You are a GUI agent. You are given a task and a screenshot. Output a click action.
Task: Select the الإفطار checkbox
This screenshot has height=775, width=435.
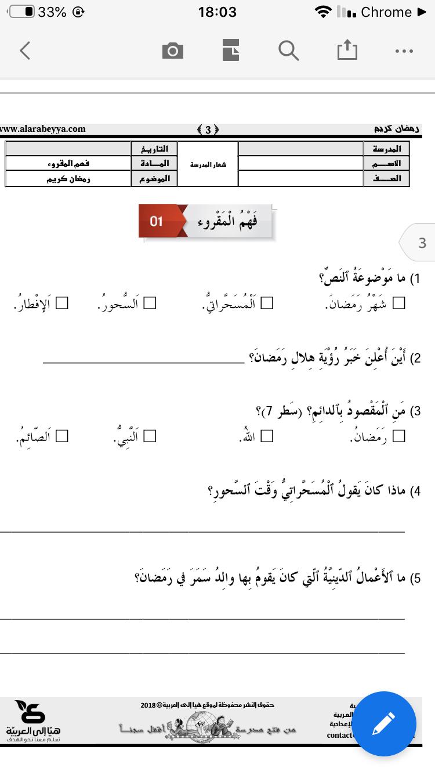point(61,303)
